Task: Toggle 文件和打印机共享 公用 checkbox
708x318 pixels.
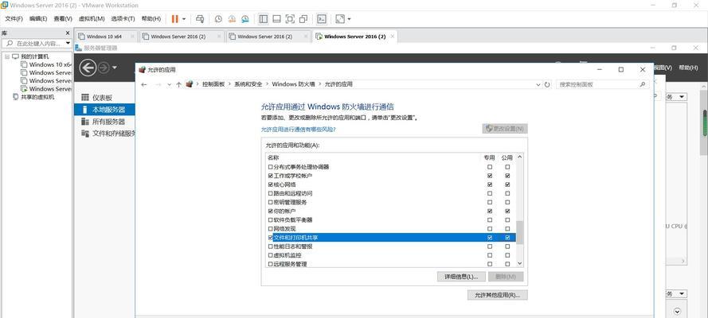Action: [x=507, y=238]
